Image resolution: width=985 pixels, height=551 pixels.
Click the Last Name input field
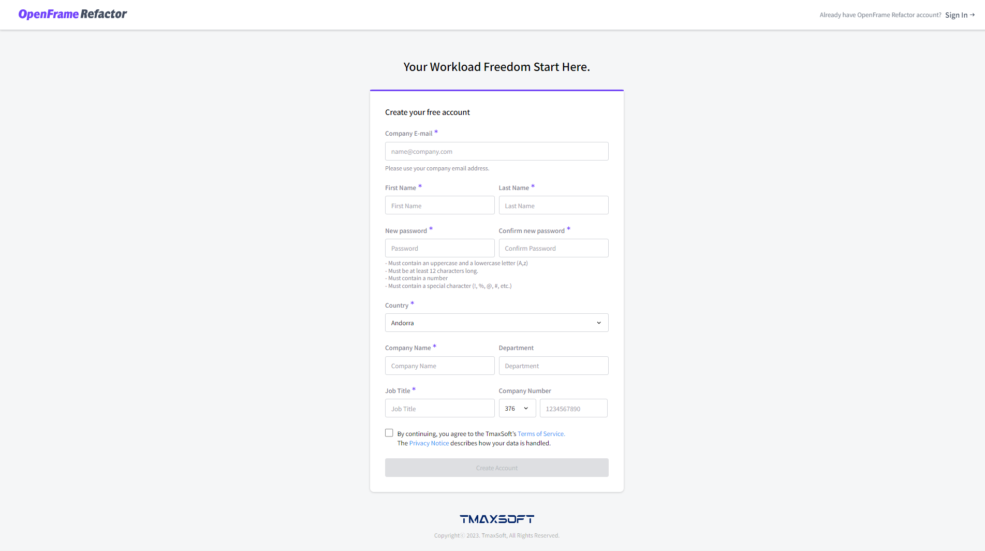click(553, 205)
